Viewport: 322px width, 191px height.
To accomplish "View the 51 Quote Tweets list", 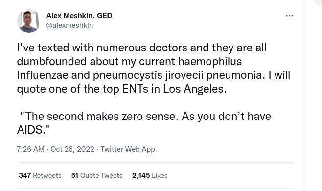I will pyautogui.click(x=97, y=175).
